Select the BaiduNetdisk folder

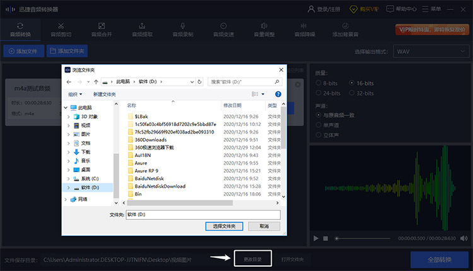coord(149,178)
